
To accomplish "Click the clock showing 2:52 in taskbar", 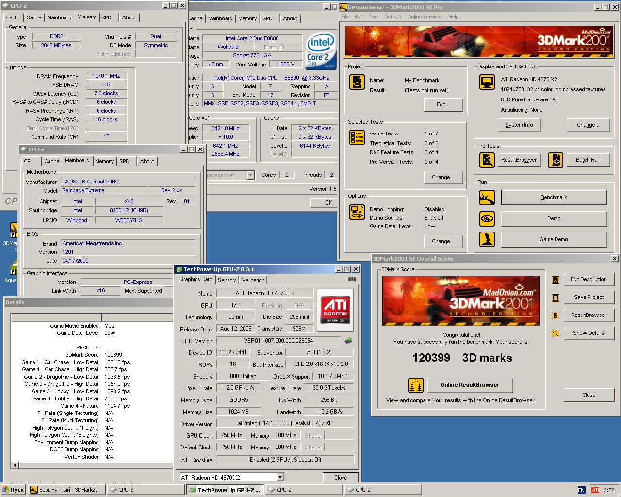I will point(608,490).
